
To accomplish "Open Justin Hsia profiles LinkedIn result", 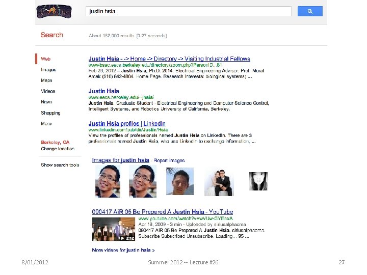I will (127, 123).
